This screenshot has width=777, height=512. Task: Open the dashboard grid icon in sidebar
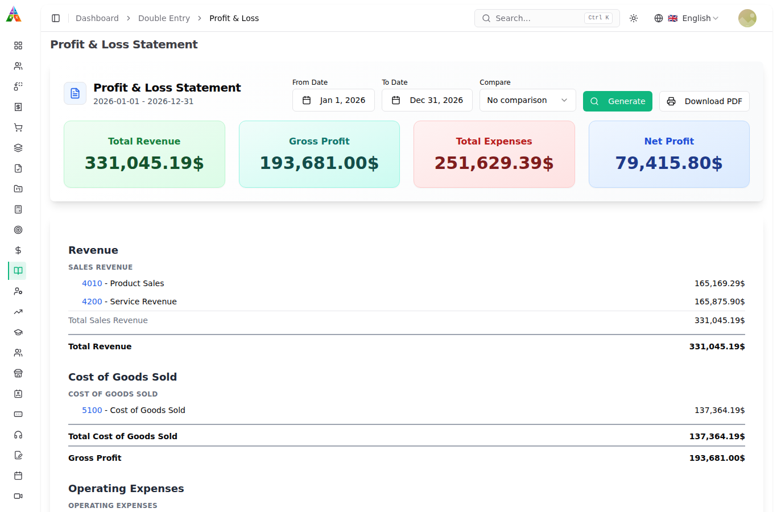click(x=18, y=46)
